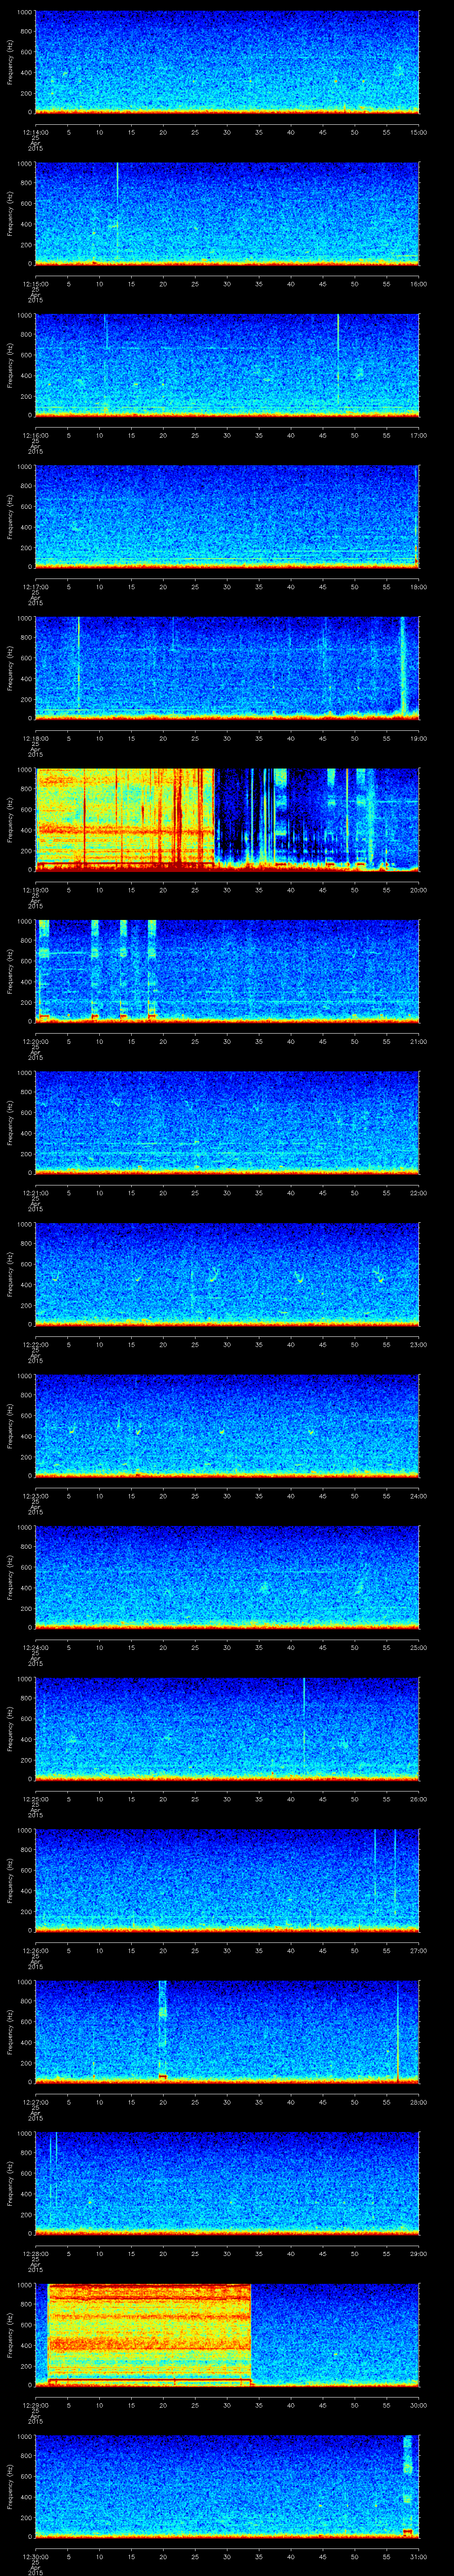Click the burst near 20 s in 12:27 panel
This screenshot has width=454, height=2576.
point(163,2031)
